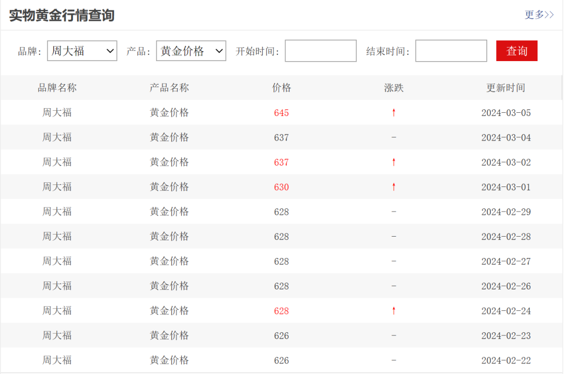Click the date 2024-02-26

click(506, 286)
